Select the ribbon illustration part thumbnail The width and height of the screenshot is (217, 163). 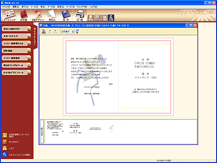[111, 129]
